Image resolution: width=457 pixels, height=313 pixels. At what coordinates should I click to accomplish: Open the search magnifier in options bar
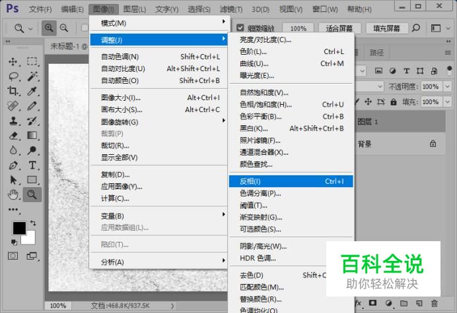point(416,28)
